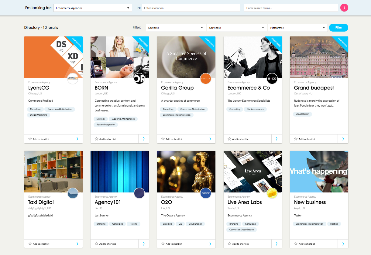Click the Gorilla orange round logo
The image size is (371, 255).
[206, 79]
